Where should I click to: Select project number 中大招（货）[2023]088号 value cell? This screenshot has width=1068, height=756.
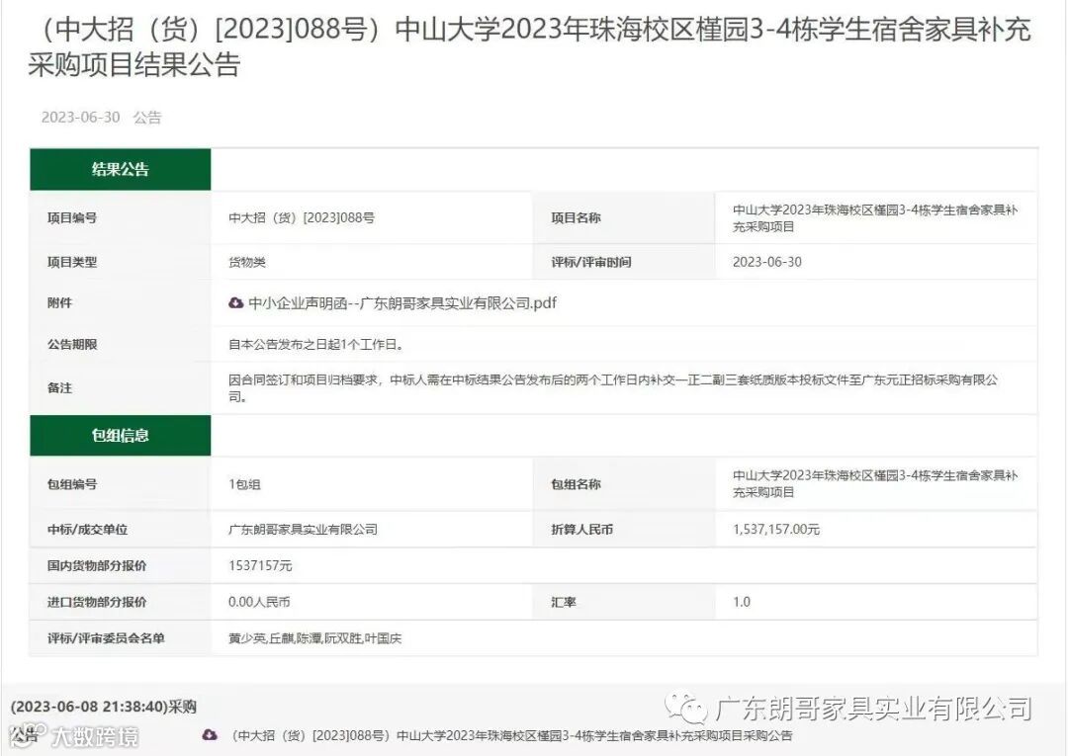click(302, 217)
